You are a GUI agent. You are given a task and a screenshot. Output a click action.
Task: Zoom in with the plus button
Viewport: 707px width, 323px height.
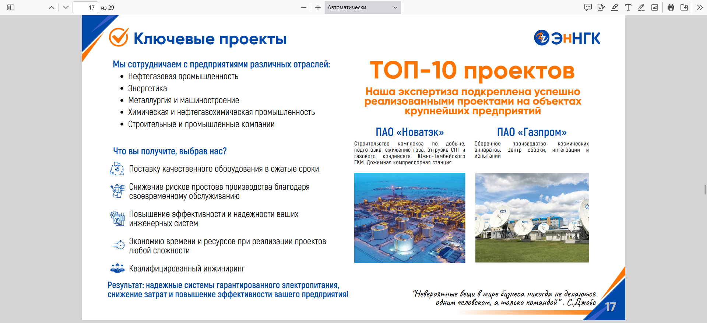[318, 7]
